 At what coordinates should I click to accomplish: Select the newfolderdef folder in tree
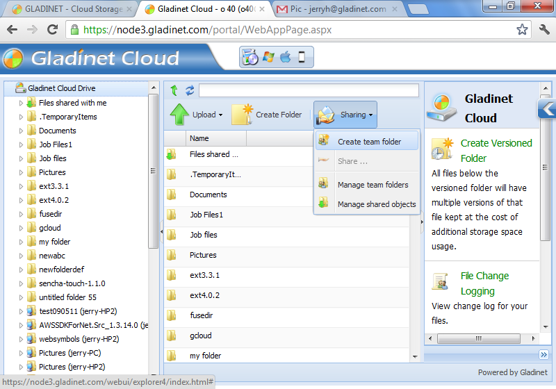tap(62, 270)
